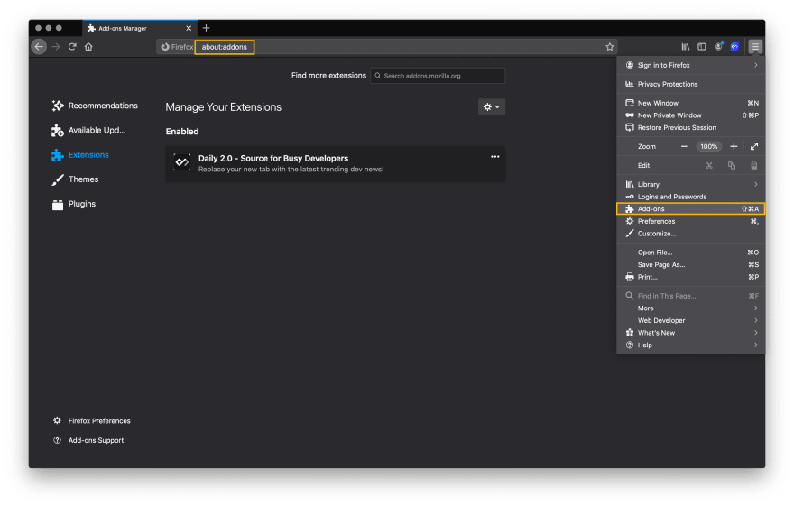Select the Add-ons Manager tab
Screen dimensions: 794x506
pyautogui.click(x=139, y=28)
